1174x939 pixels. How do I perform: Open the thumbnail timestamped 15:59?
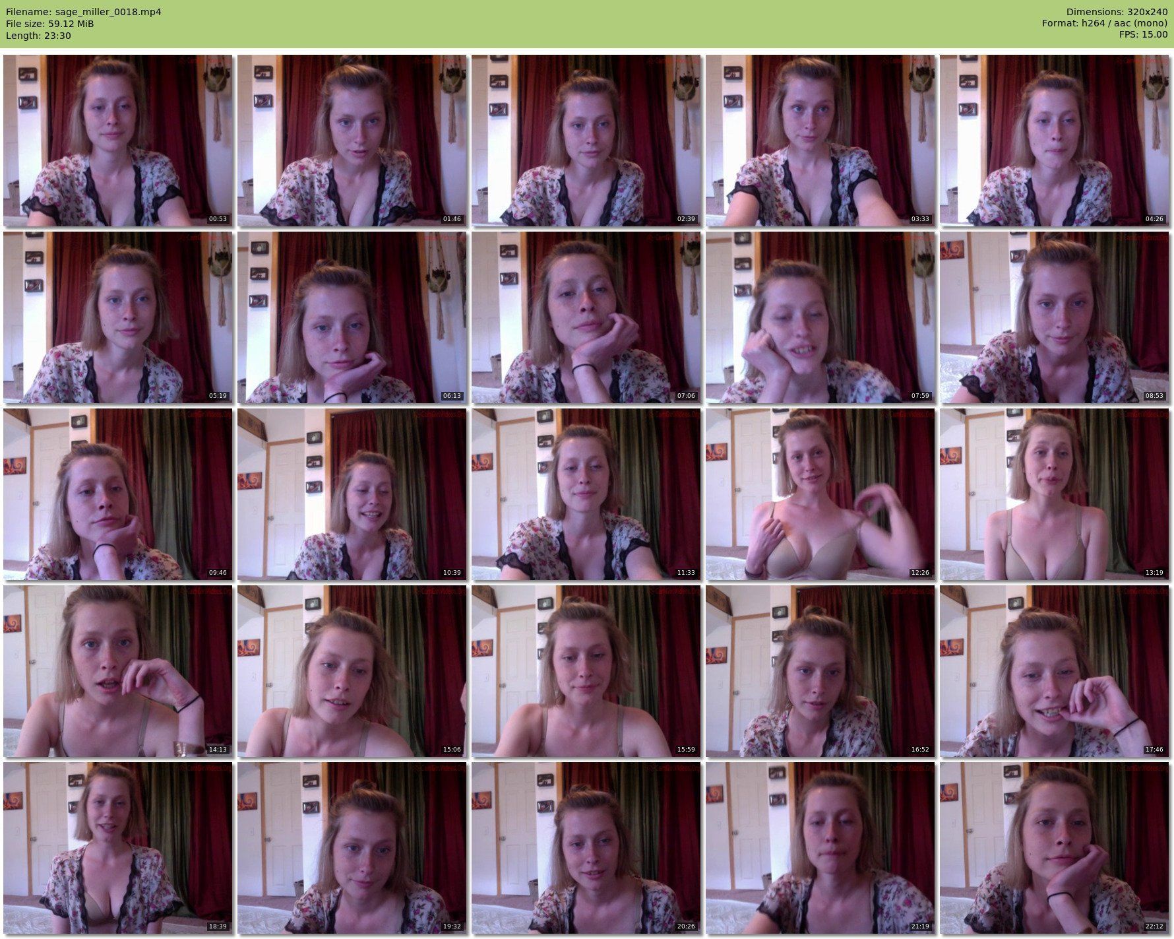point(586,671)
